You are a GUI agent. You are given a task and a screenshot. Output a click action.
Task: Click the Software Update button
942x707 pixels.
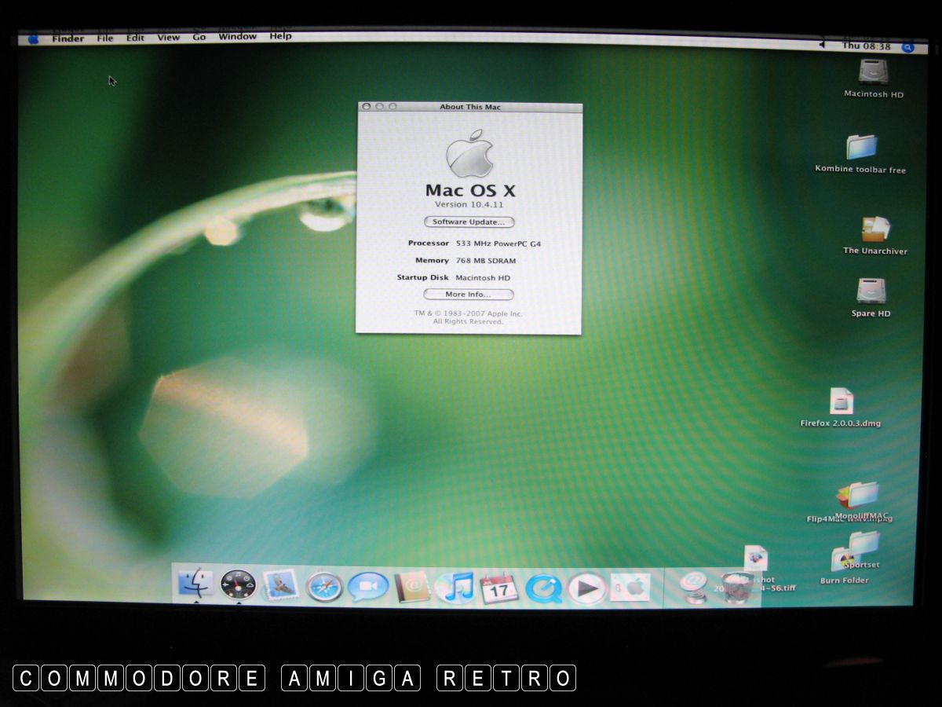469,222
